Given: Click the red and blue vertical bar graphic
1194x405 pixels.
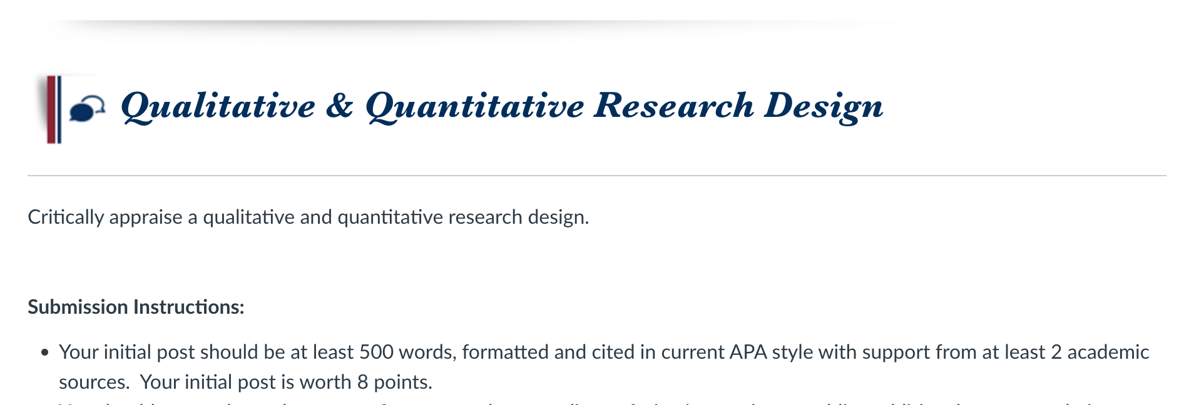Looking at the screenshot, I should [x=54, y=109].
